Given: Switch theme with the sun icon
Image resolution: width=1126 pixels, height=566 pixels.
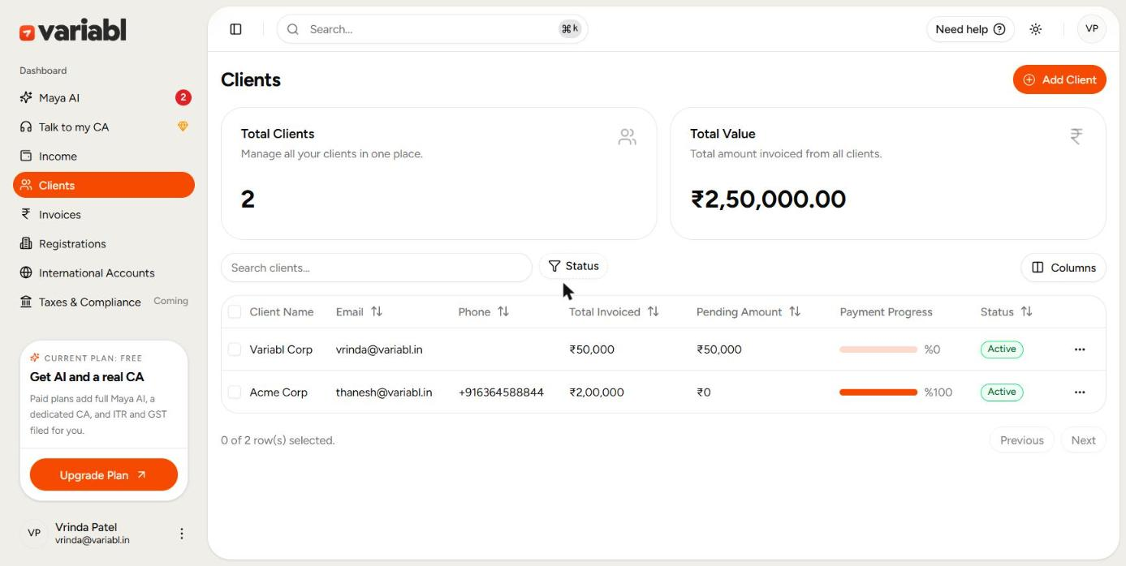Looking at the screenshot, I should (x=1036, y=29).
